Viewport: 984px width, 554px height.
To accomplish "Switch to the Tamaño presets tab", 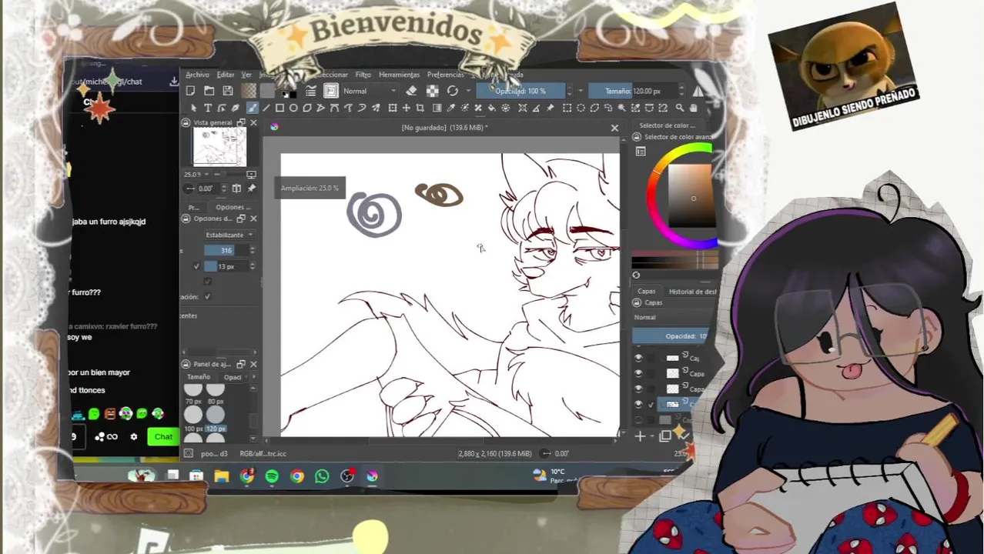I will [x=199, y=377].
